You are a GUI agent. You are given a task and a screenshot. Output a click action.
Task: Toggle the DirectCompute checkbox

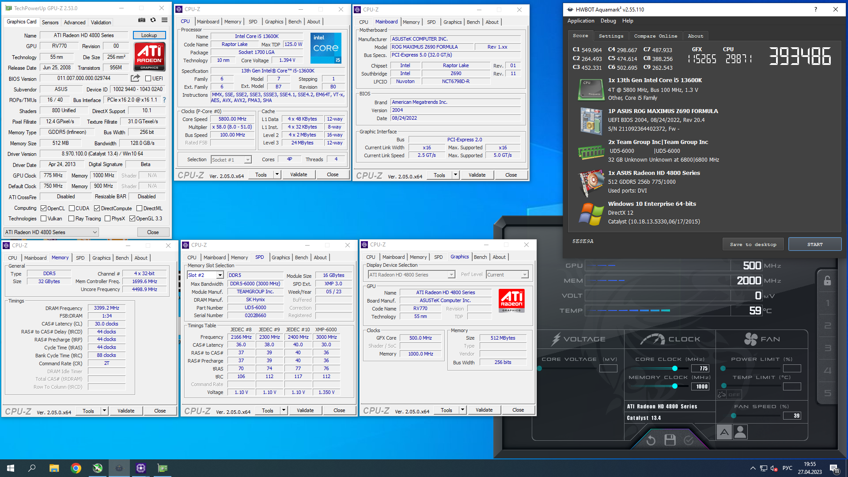pyautogui.click(x=97, y=208)
